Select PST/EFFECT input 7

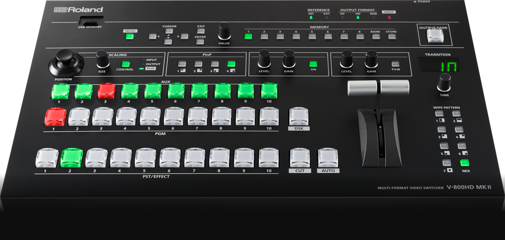point(195,157)
